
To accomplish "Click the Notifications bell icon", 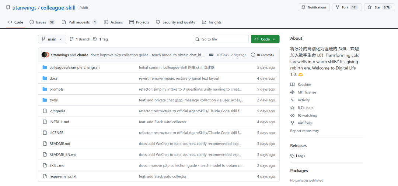I will [304, 7].
